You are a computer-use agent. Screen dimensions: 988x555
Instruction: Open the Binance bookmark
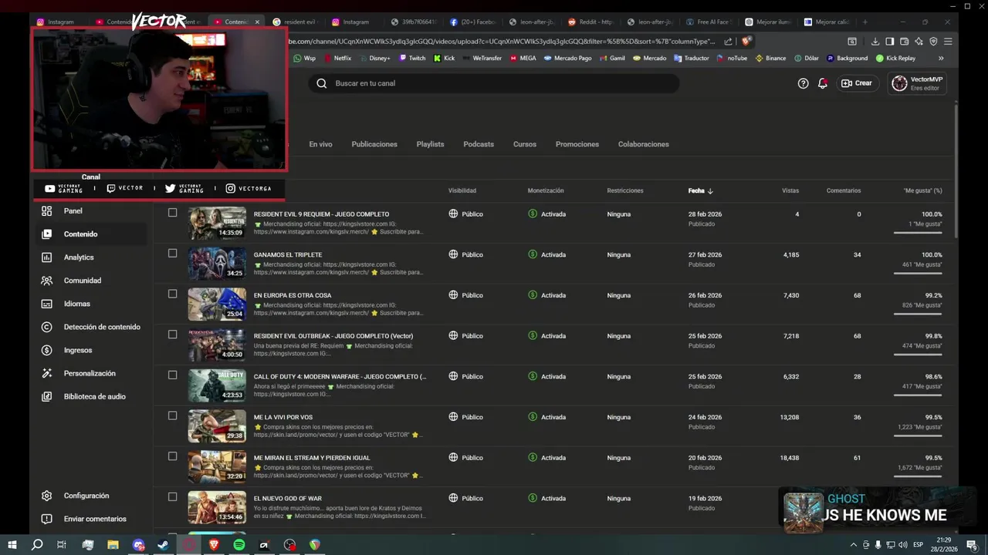[770, 58]
